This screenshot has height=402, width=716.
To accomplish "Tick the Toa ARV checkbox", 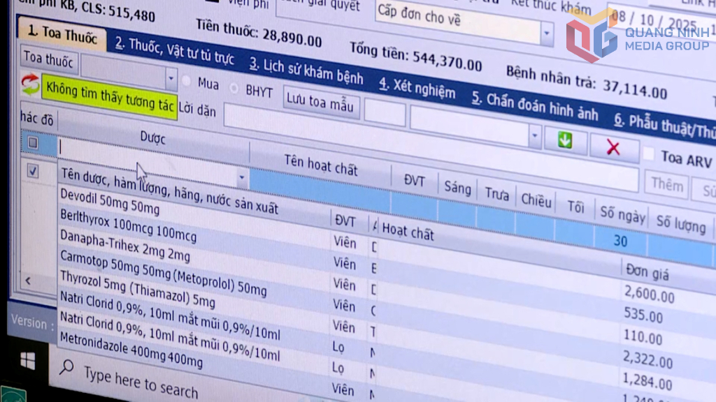I will pyautogui.click(x=648, y=154).
